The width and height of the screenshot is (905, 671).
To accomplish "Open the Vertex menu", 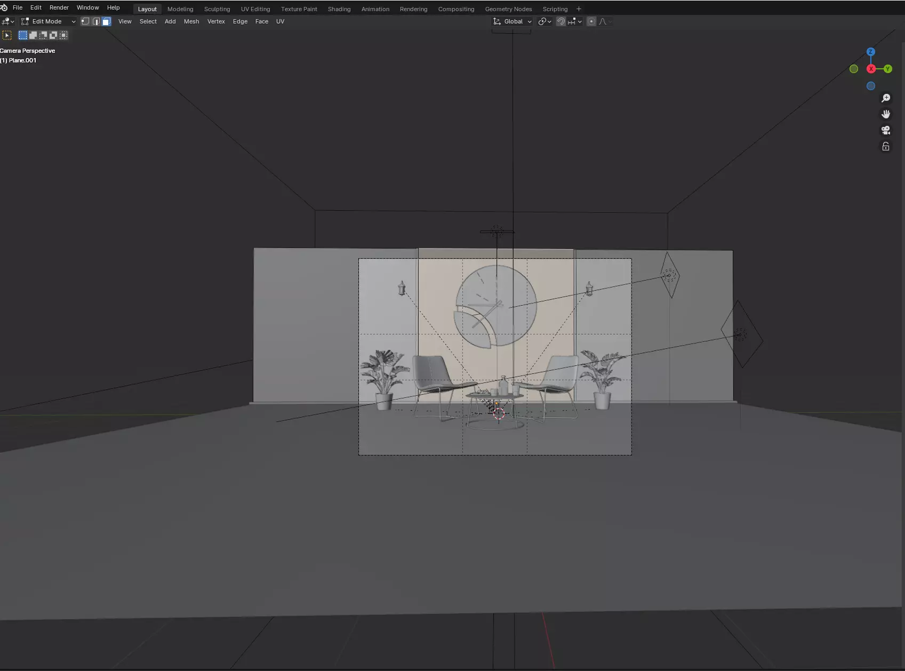I will coord(216,21).
